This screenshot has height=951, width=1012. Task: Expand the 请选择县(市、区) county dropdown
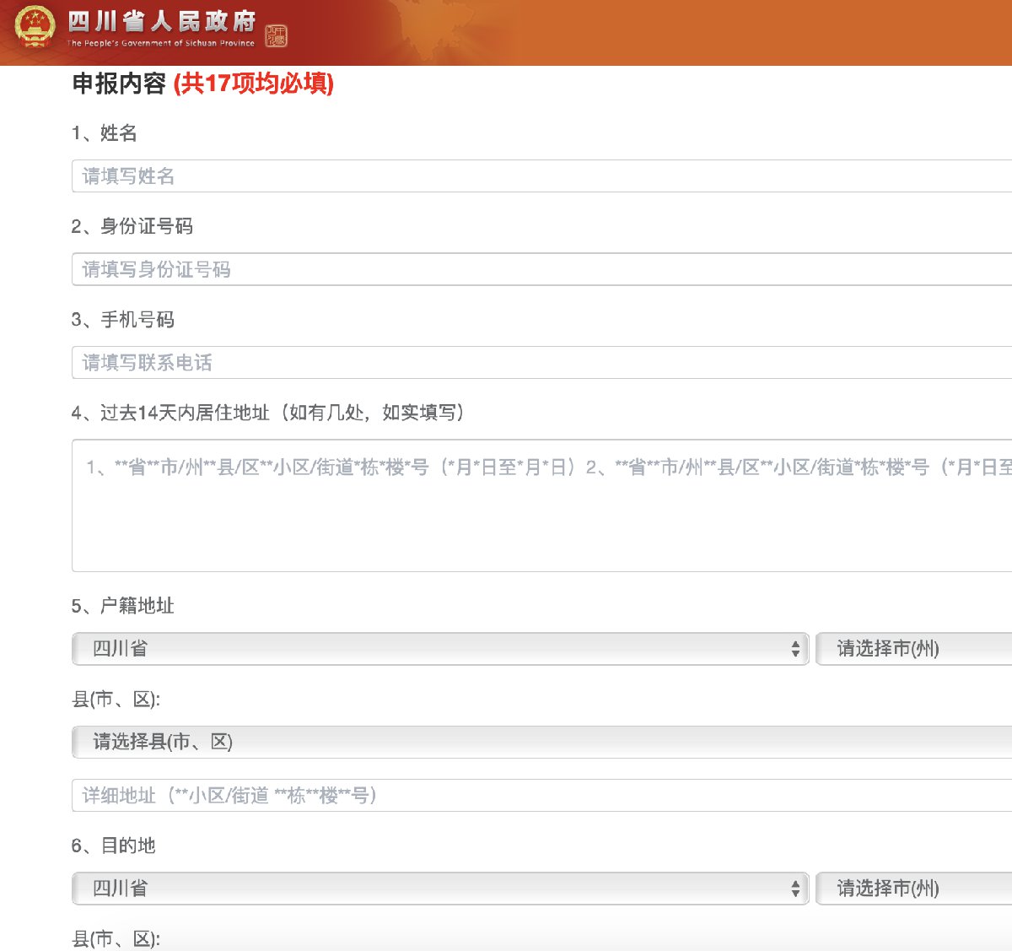[x=541, y=742]
